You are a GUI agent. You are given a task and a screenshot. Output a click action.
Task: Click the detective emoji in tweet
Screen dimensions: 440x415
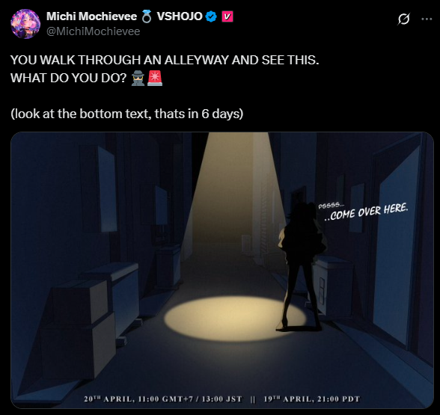point(138,78)
